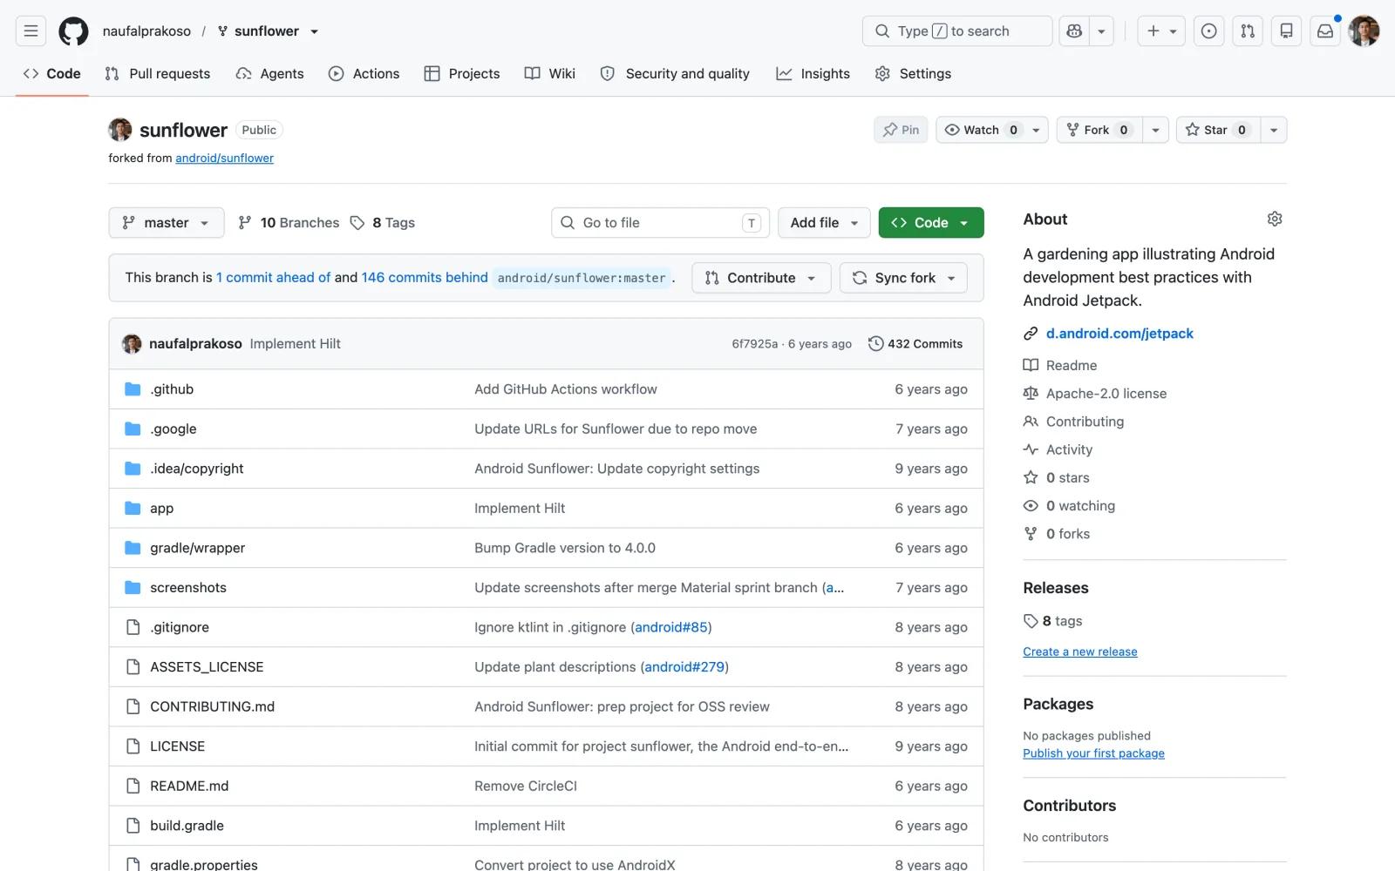Open the 146 commits behind link
Viewport: 1395px width, 871px height.
(425, 278)
